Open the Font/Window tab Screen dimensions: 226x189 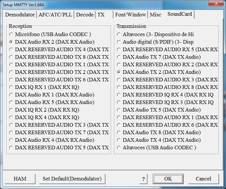(x=130, y=15)
